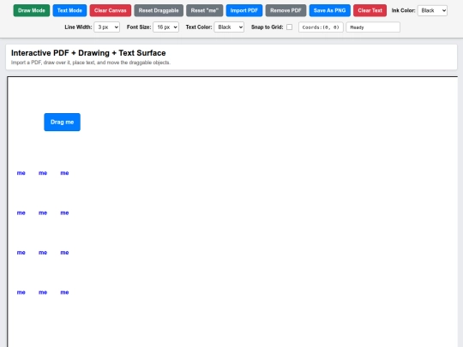This screenshot has width=463, height=347.
Task: Click the Coords readout field
Action: (x=321, y=27)
